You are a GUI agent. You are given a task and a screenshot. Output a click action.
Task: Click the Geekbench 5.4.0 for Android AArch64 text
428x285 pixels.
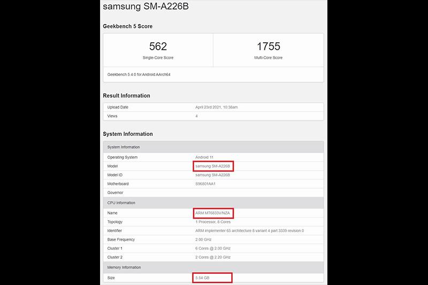tap(142, 75)
